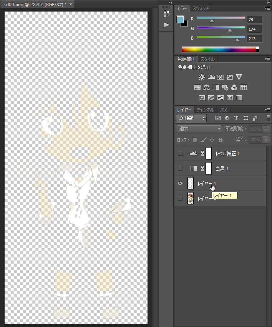The height and width of the screenshot is (327, 272).
Task: Open the Actions panel play icon
Action: [166, 25]
